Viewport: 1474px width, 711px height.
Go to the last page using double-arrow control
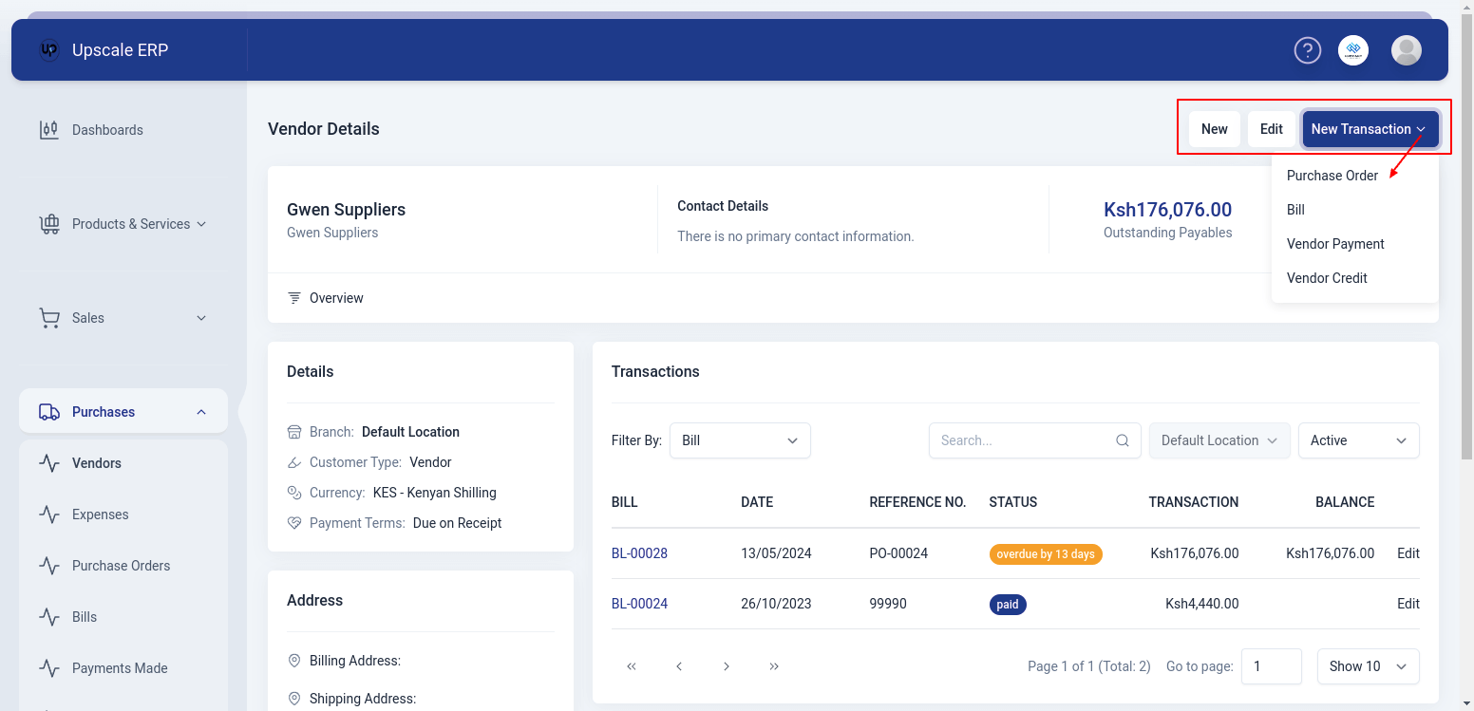pyautogui.click(x=774, y=666)
